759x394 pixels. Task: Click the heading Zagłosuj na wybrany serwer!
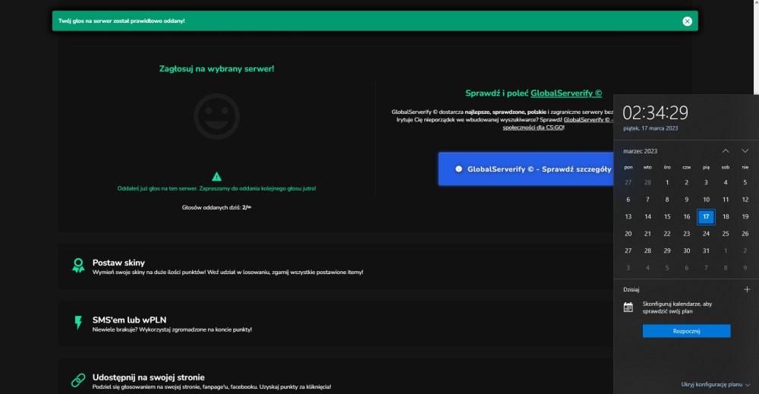click(x=216, y=69)
